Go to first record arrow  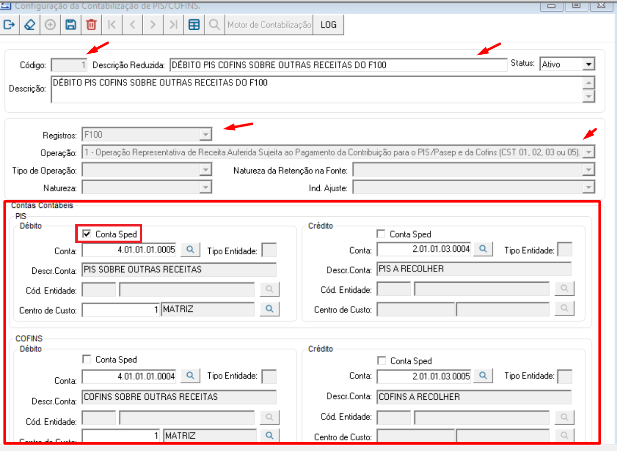click(x=111, y=25)
